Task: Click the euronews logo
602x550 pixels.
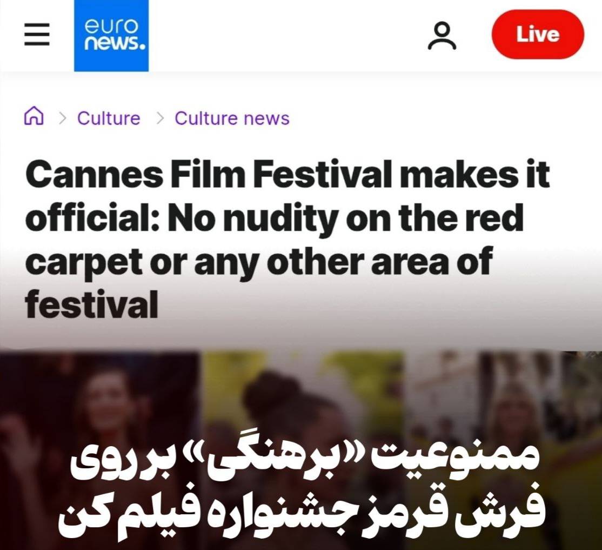Action: point(111,36)
